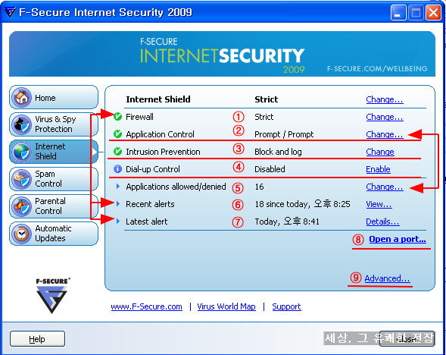Click the Firewall row label

(x=139, y=117)
